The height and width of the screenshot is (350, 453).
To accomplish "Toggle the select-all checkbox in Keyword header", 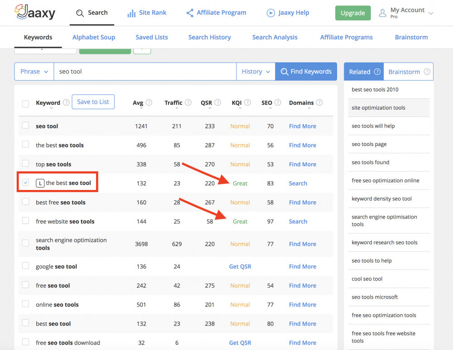I will click(x=25, y=103).
